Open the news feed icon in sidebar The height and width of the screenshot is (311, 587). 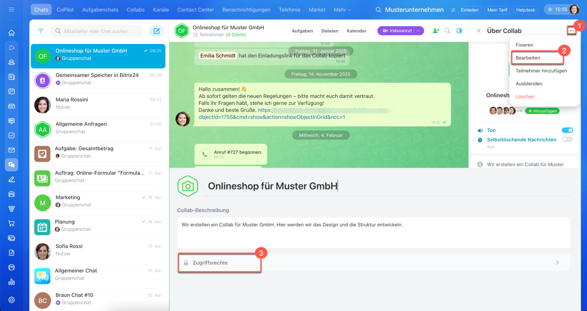[11, 77]
